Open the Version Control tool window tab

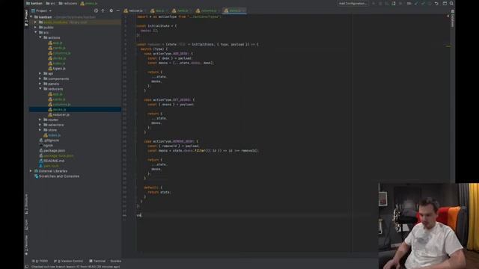coord(68,261)
